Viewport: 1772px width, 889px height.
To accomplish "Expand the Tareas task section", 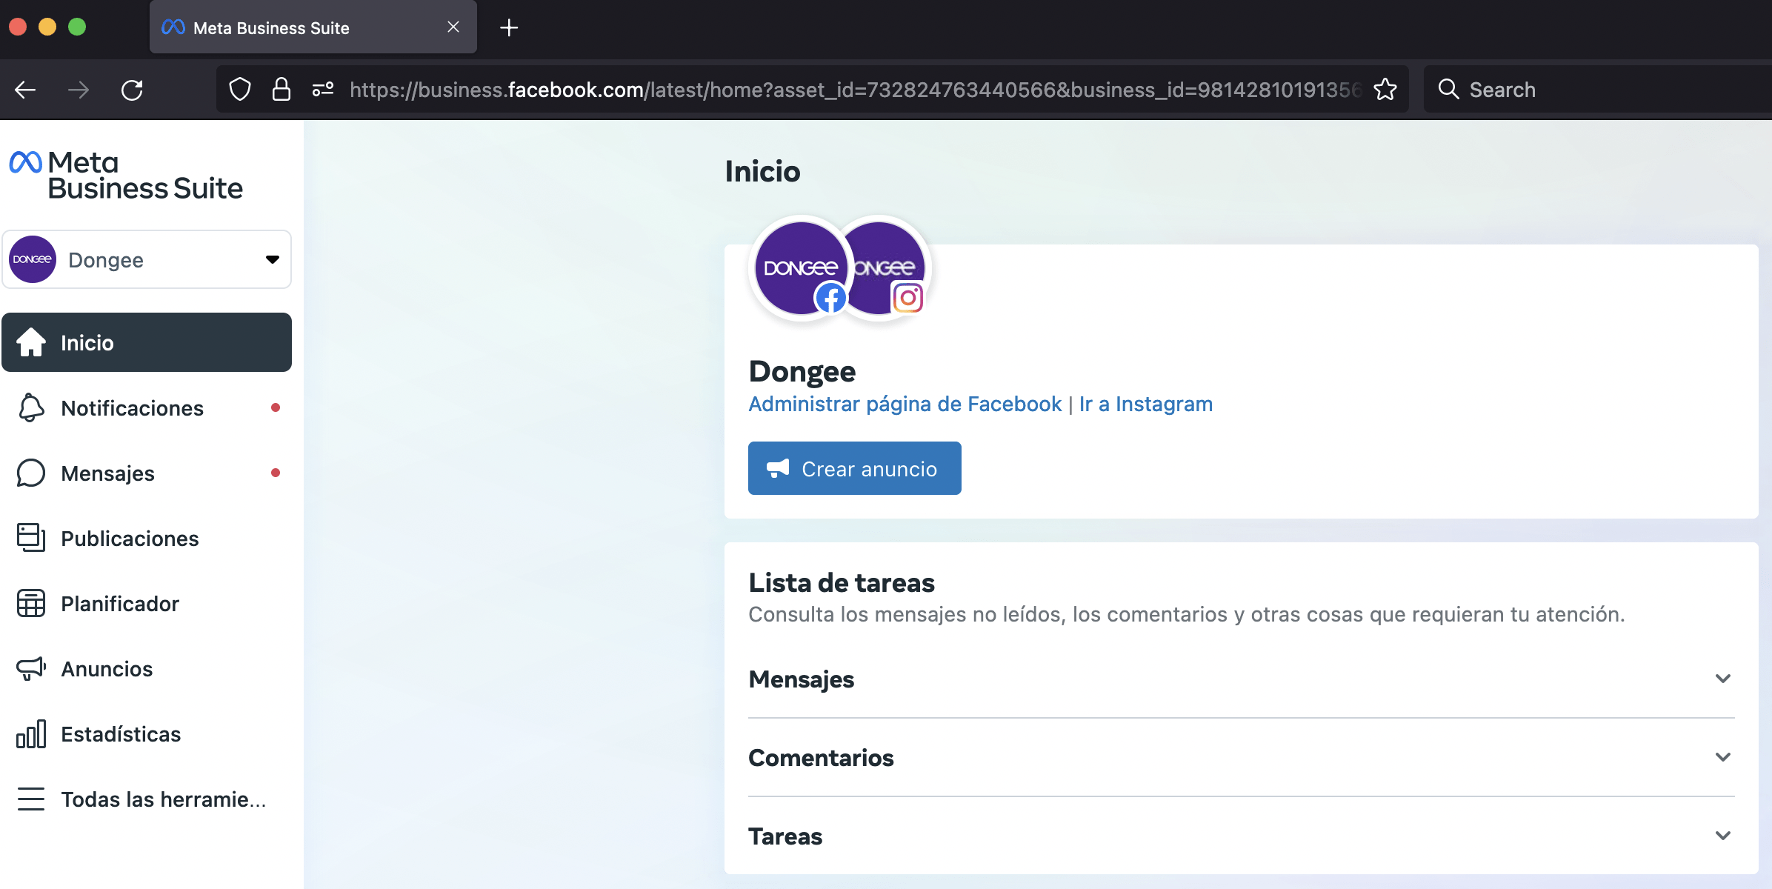I will coord(1723,836).
